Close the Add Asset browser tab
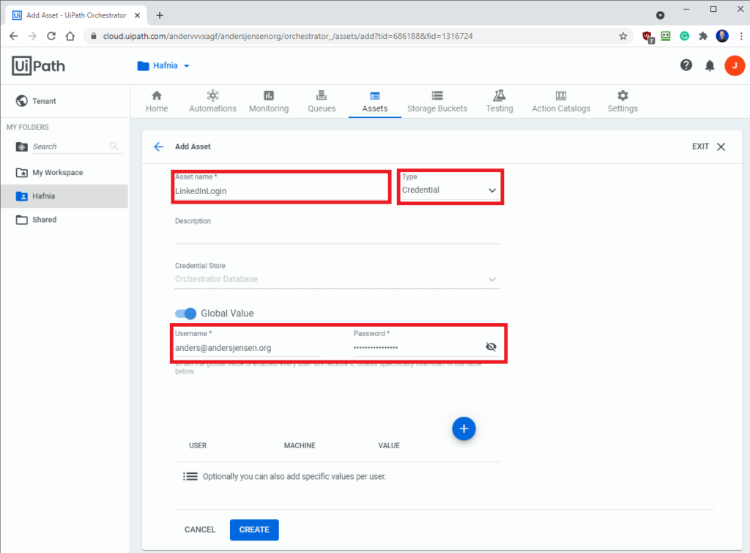The width and height of the screenshot is (750, 553). pos(137,15)
